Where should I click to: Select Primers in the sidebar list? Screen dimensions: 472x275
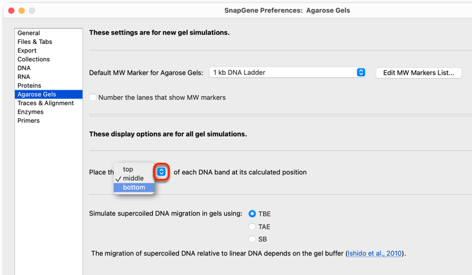coord(48,120)
